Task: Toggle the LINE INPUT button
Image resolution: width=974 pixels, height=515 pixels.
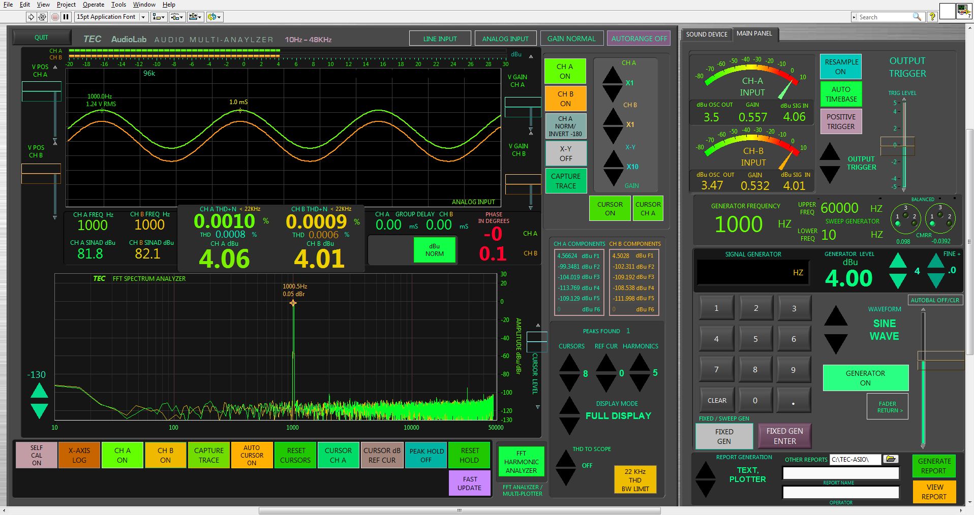Action: (440, 39)
